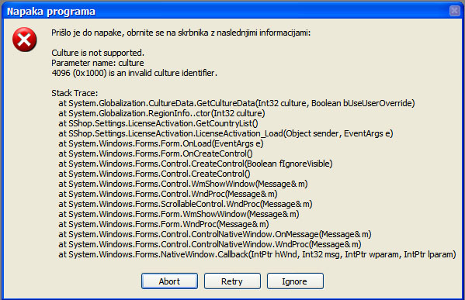Click the CultureData.GetCultureData stack line
Image resolution: width=465 pixels, height=300 pixels.
(x=237, y=103)
